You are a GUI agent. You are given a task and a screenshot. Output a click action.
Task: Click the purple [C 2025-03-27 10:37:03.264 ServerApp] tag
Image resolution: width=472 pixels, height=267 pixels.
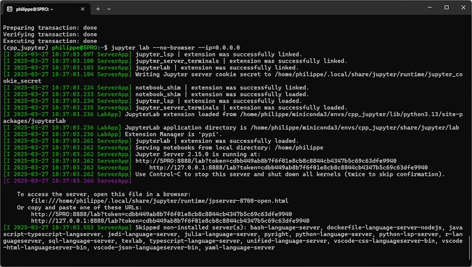point(68,181)
